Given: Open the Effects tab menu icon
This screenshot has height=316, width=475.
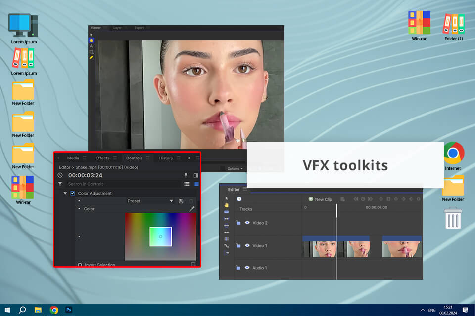Looking at the screenshot, I should (115, 158).
